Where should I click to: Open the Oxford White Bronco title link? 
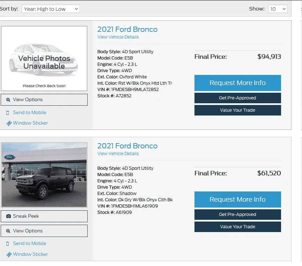pyautogui.click(x=127, y=29)
